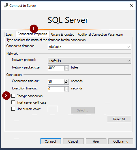
Task: Tick the Trust server certificate checkbox
Action: point(13,102)
